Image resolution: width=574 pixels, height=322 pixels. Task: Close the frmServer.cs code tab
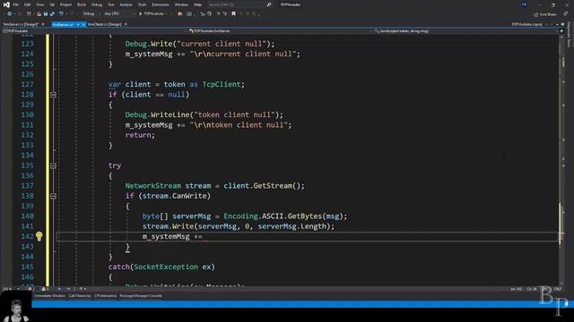click(x=83, y=24)
